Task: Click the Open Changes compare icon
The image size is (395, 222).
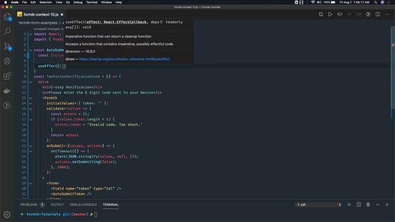Action: point(321,14)
